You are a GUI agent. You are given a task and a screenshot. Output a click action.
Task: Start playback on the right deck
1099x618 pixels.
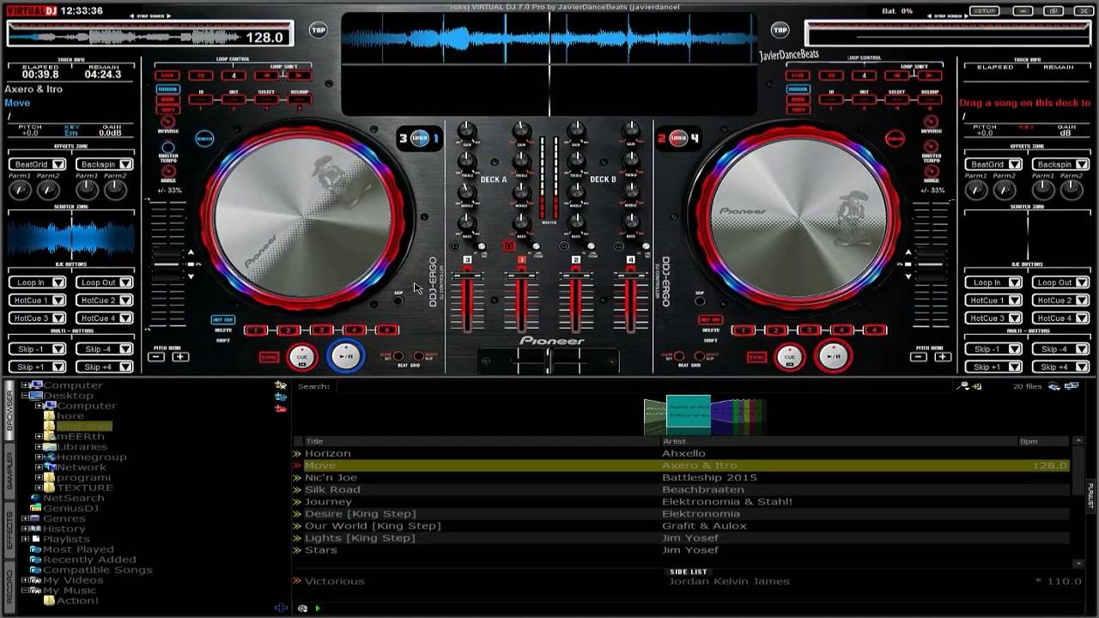(x=834, y=356)
